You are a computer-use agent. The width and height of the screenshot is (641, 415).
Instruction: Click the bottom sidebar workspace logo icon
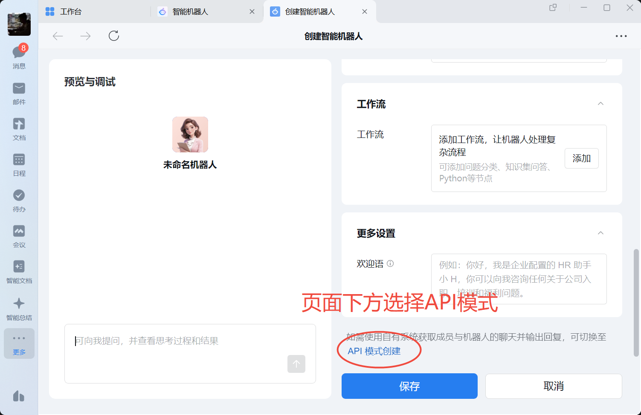click(x=19, y=396)
